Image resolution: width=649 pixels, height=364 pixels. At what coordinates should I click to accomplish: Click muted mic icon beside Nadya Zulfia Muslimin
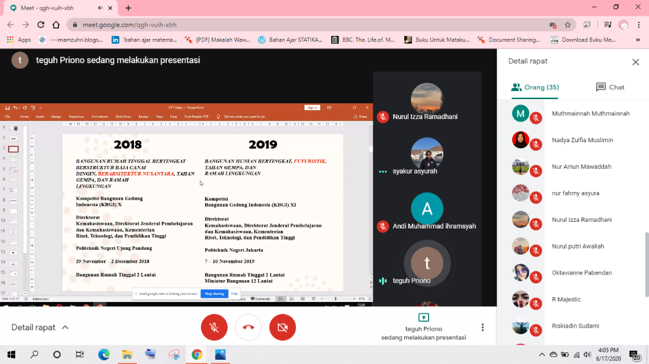pyautogui.click(x=536, y=144)
